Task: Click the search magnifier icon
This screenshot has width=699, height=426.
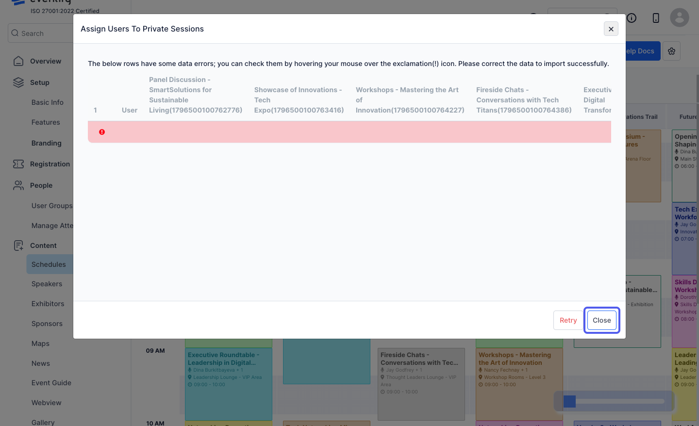Action: pyautogui.click(x=15, y=33)
